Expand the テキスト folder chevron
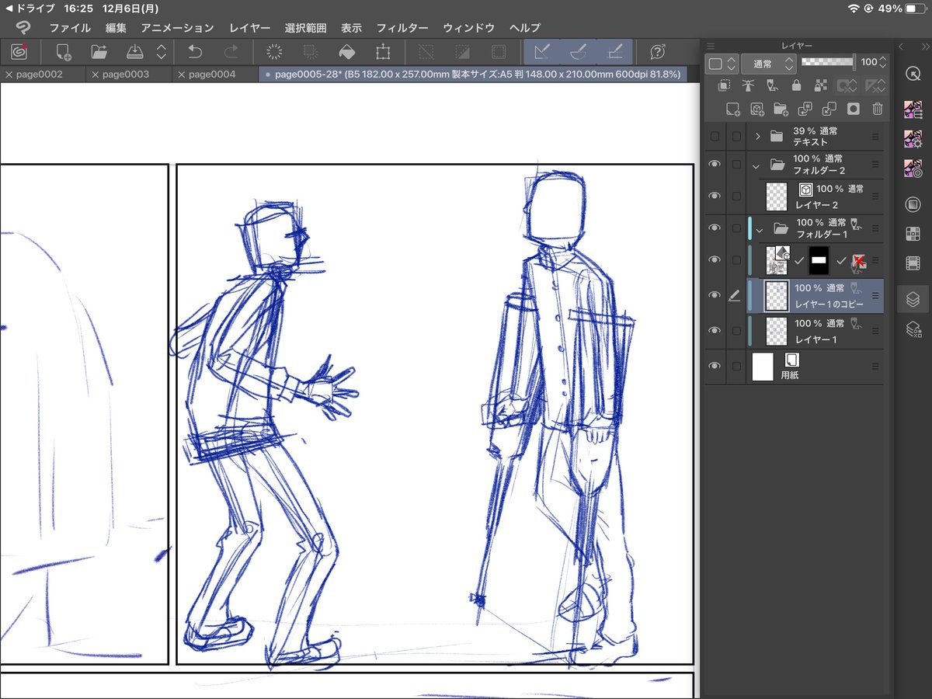 (x=757, y=137)
